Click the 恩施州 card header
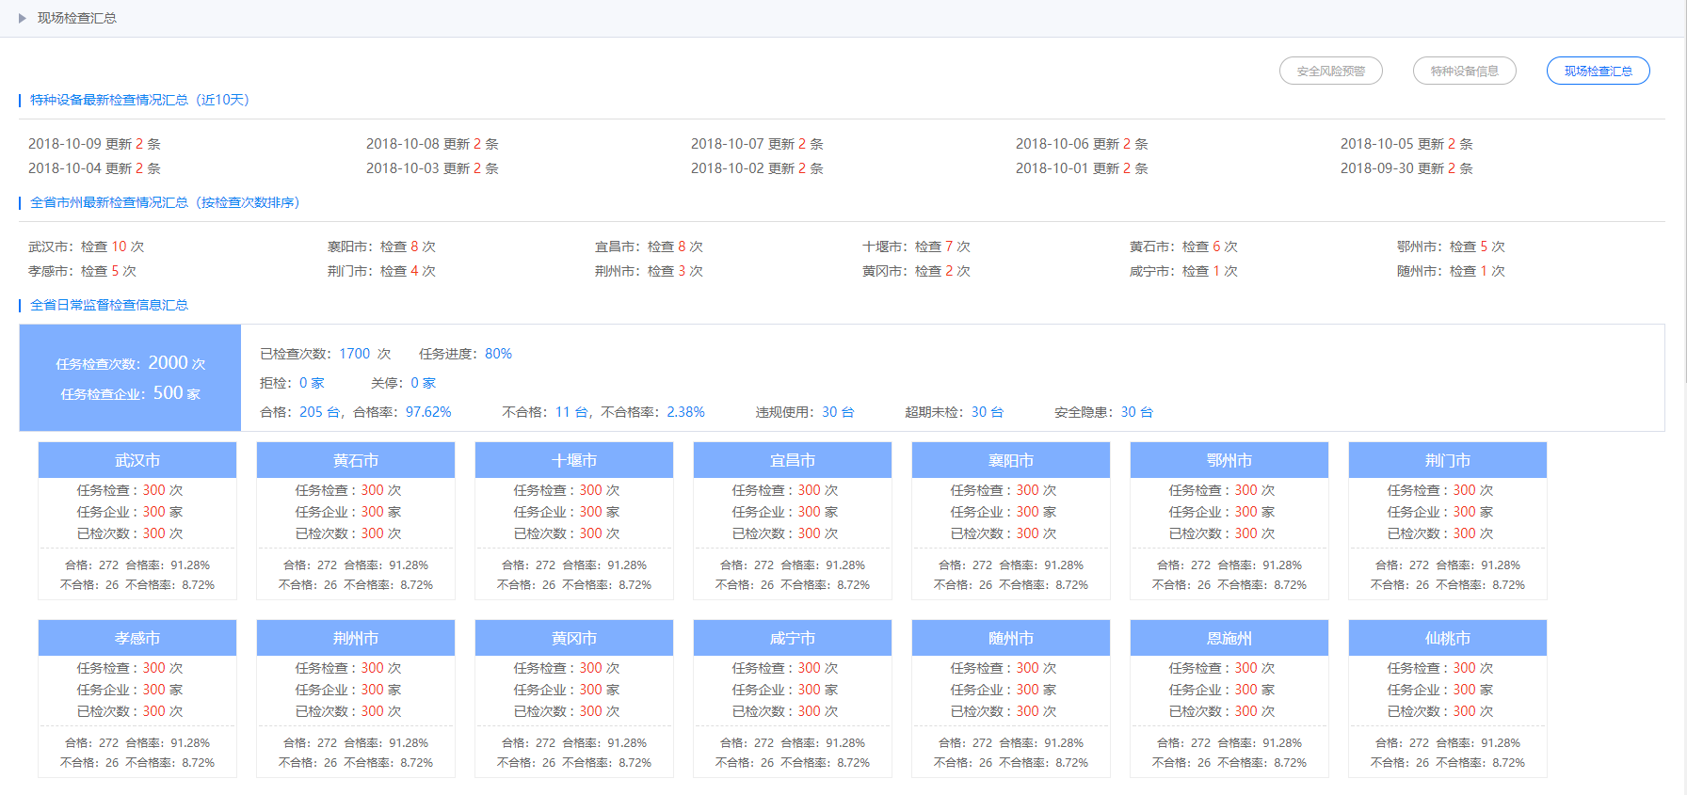 click(1229, 638)
